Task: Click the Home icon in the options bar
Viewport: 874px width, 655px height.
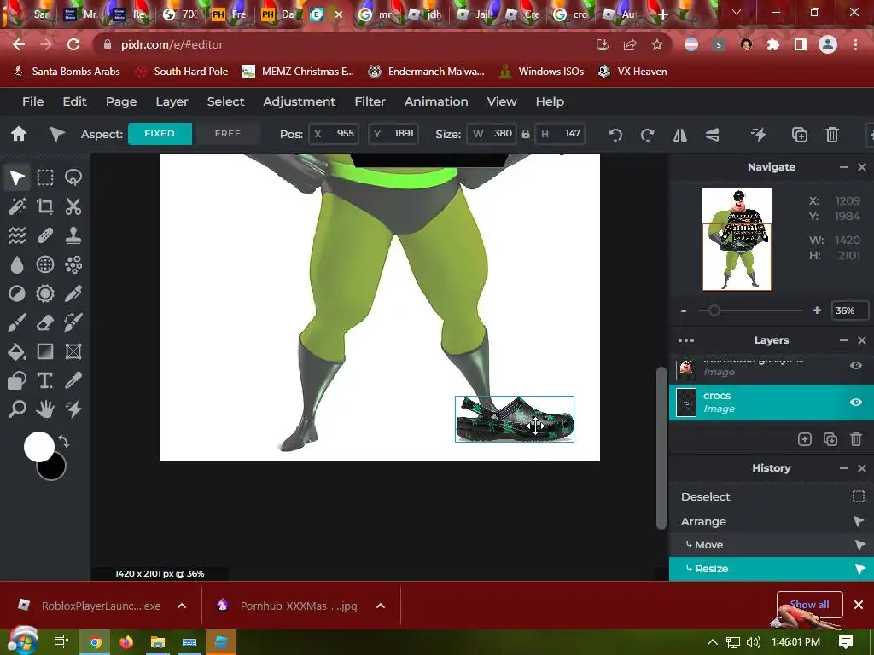Action: click(19, 134)
